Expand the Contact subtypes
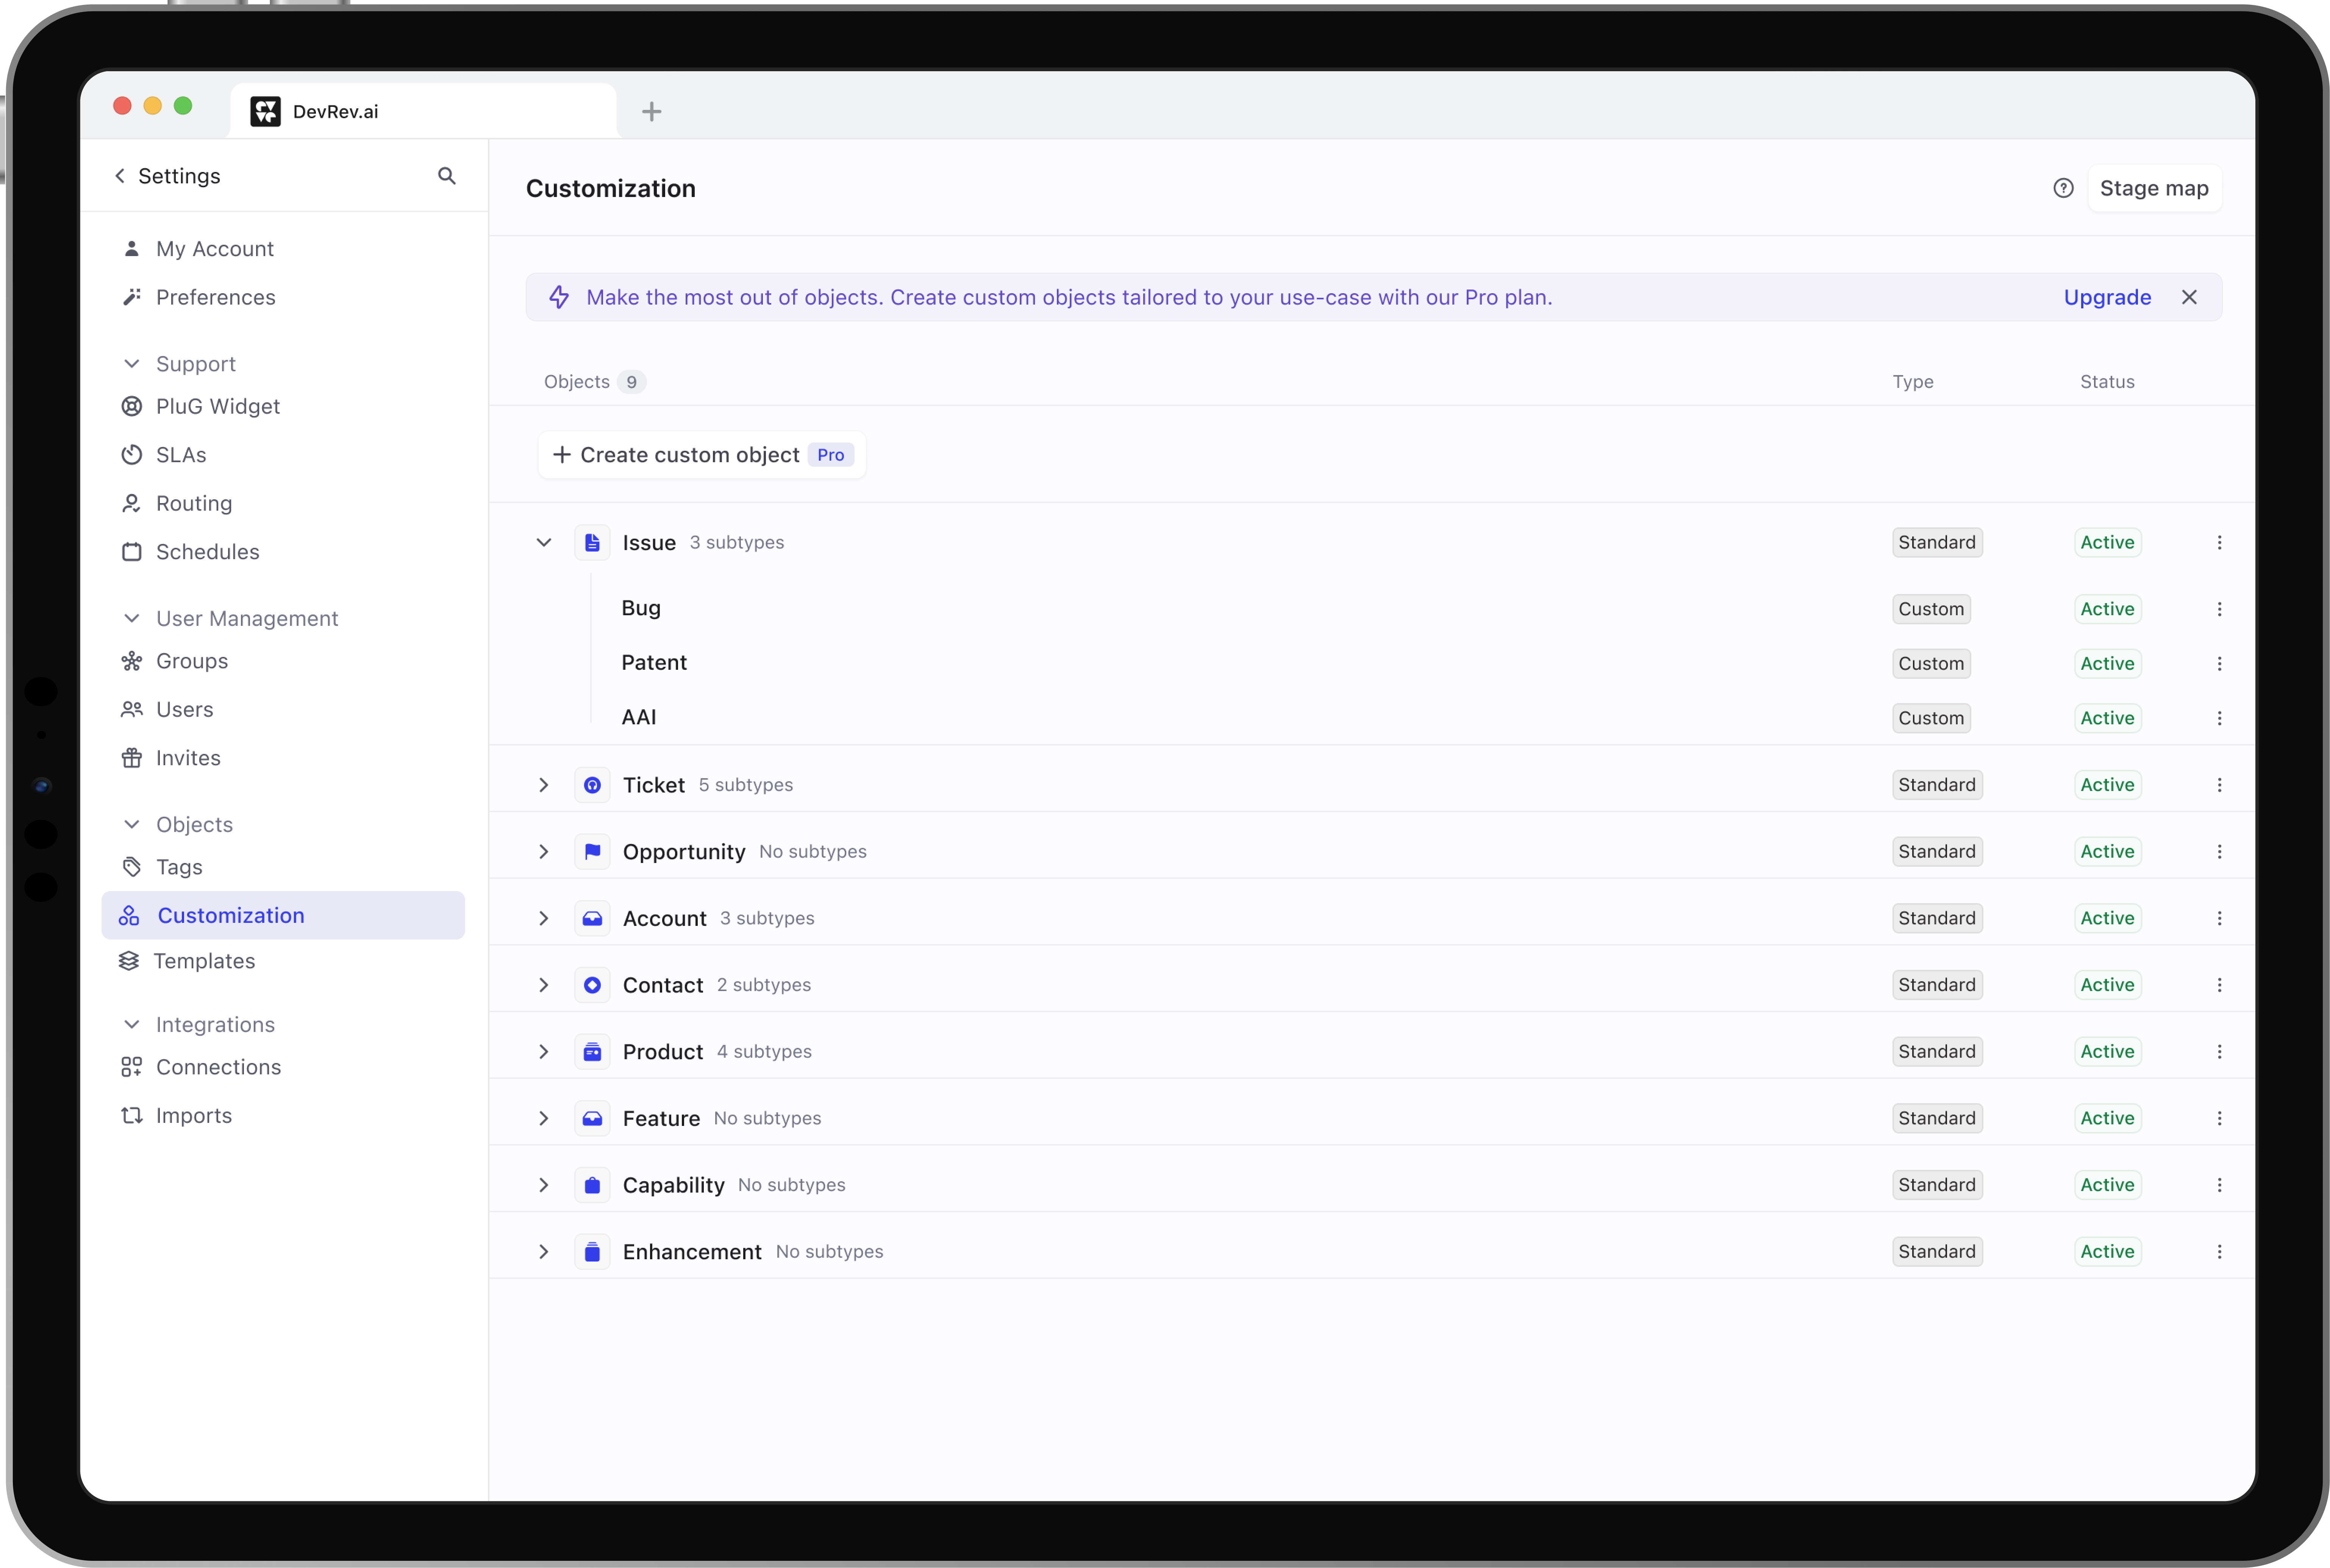The image size is (2330, 1568). [x=544, y=985]
